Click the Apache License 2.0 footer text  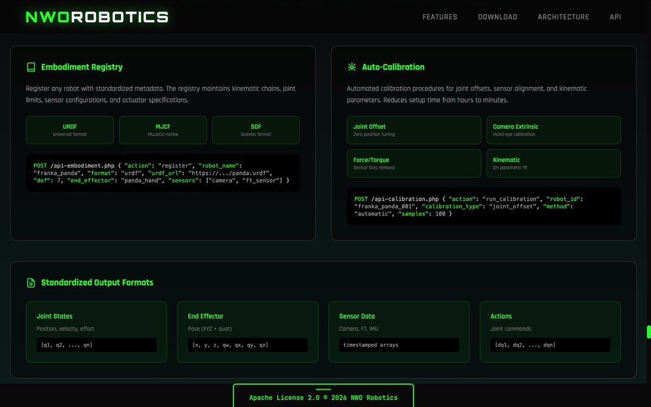pyautogui.click(x=323, y=398)
